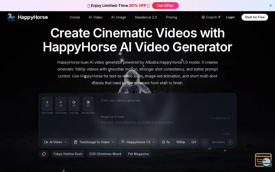Open the Home menu item

(75, 17)
